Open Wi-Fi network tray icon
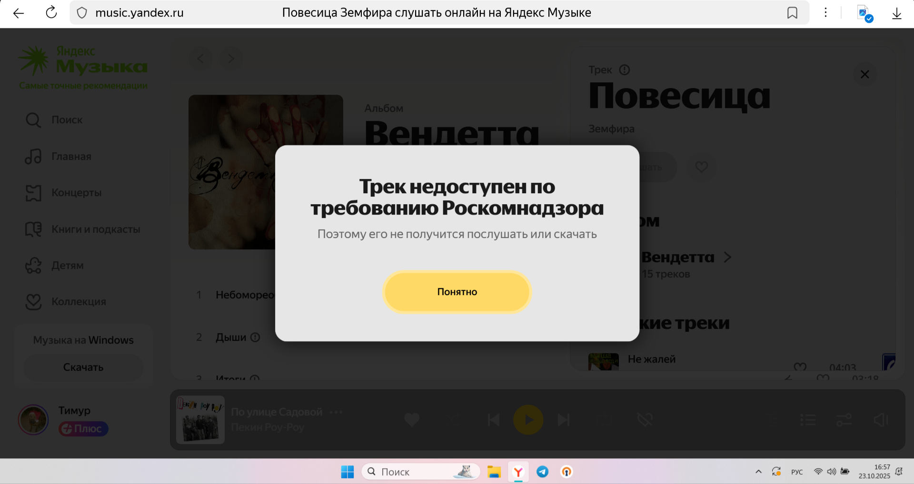This screenshot has width=914, height=484. (818, 472)
